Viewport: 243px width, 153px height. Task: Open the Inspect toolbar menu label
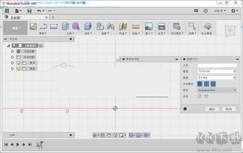[136, 33]
